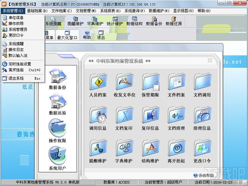Click the 数据还原 toolbar button
Viewport: 248px width, 186px height.
click(173, 21)
